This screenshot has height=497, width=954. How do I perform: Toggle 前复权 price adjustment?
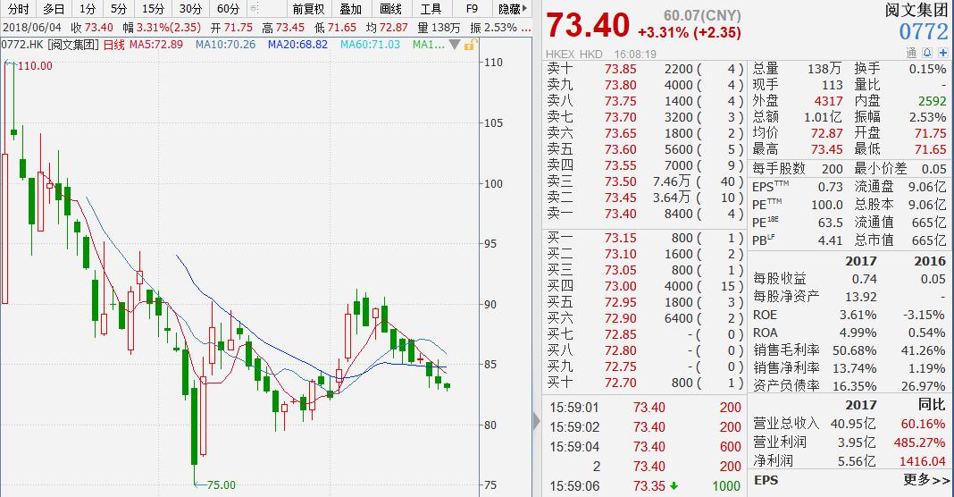308,9
